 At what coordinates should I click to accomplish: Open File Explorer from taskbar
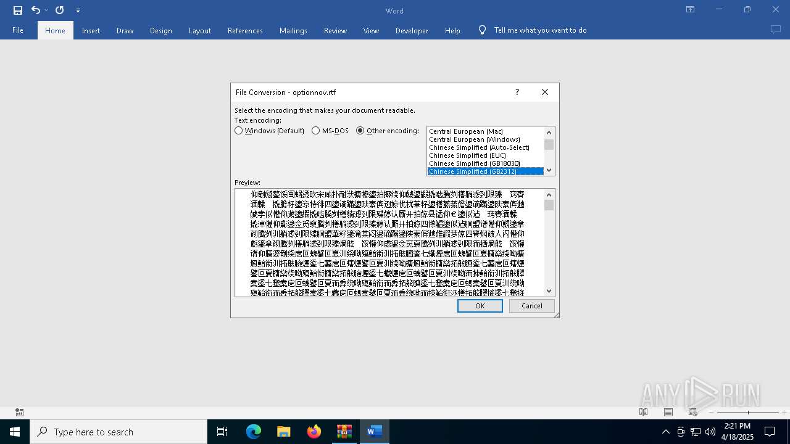point(283,432)
